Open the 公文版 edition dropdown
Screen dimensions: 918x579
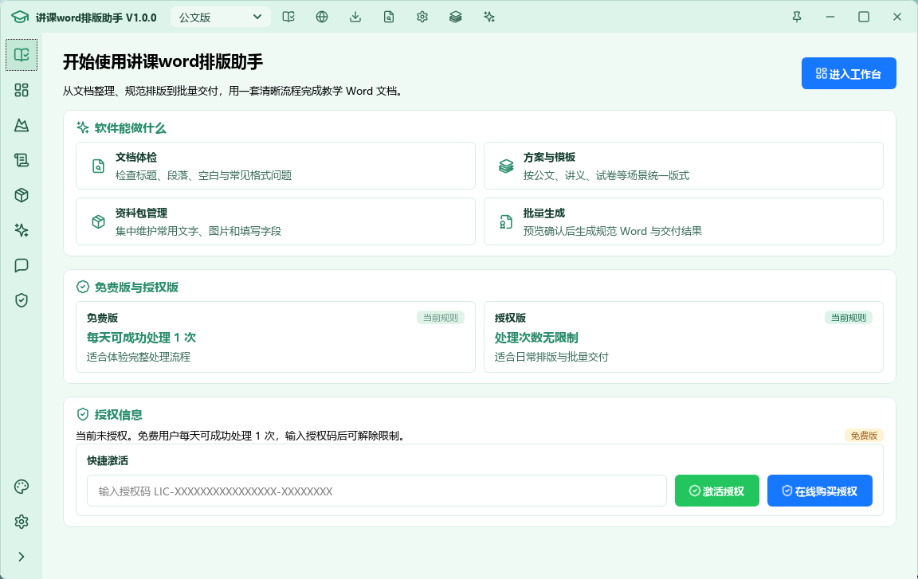point(221,17)
